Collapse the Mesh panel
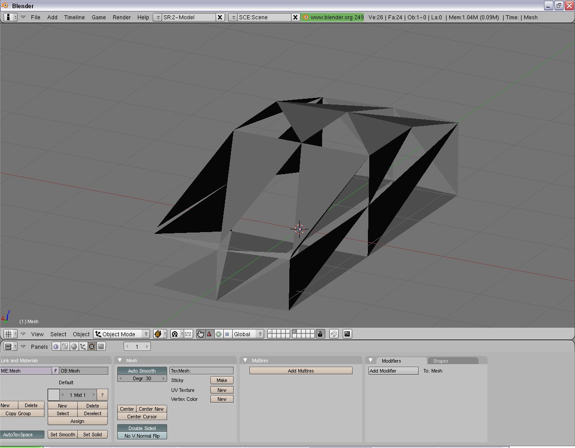This screenshot has height=448, width=575. [120, 360]
